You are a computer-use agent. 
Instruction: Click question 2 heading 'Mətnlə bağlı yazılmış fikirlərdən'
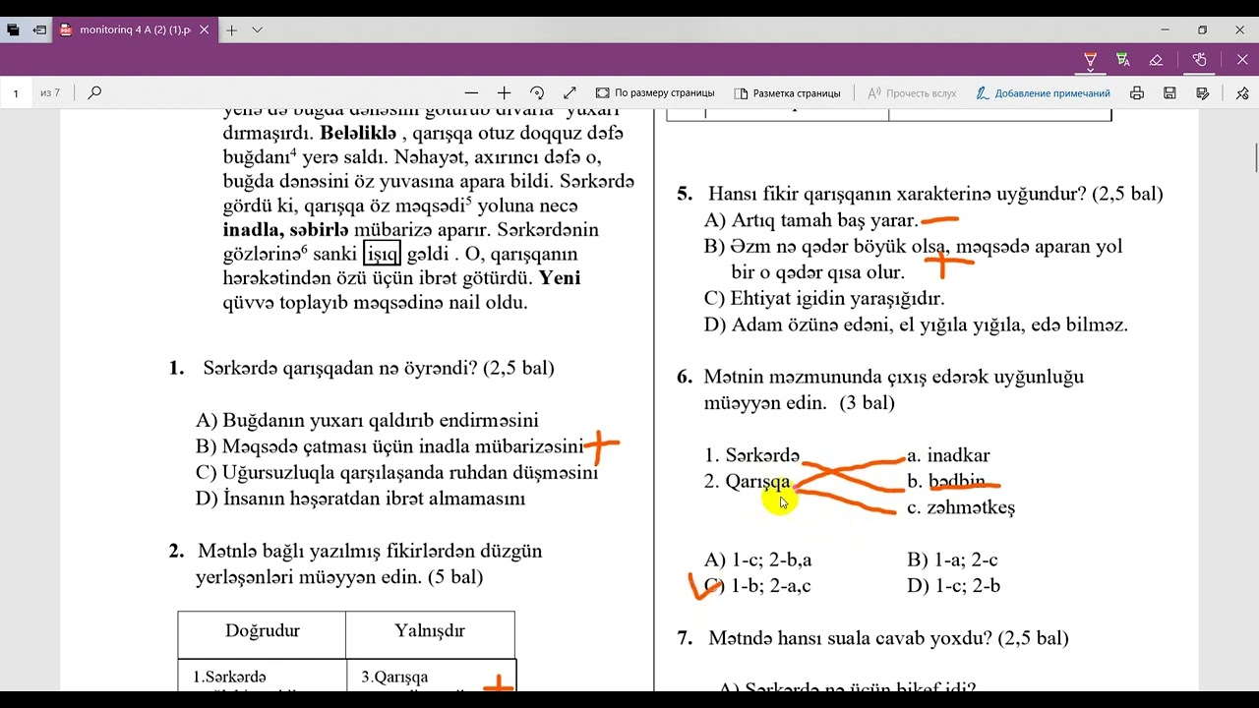coord(370,551)
